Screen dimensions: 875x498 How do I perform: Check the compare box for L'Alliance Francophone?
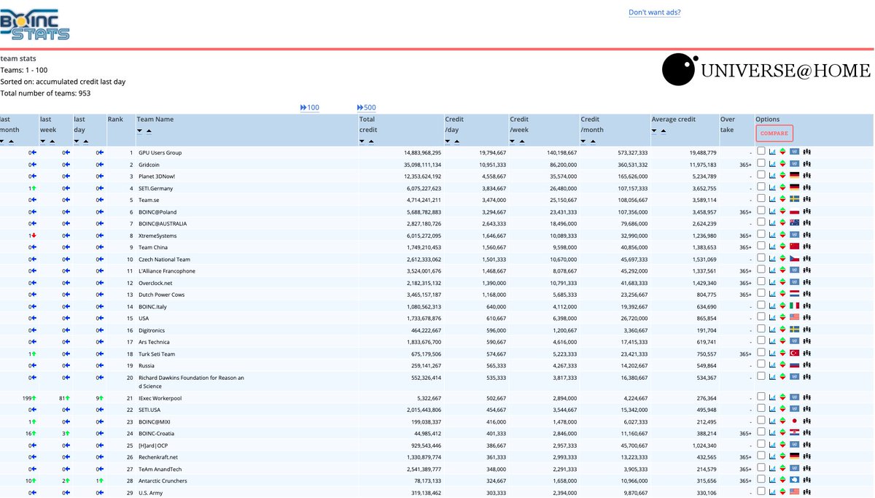761,270
